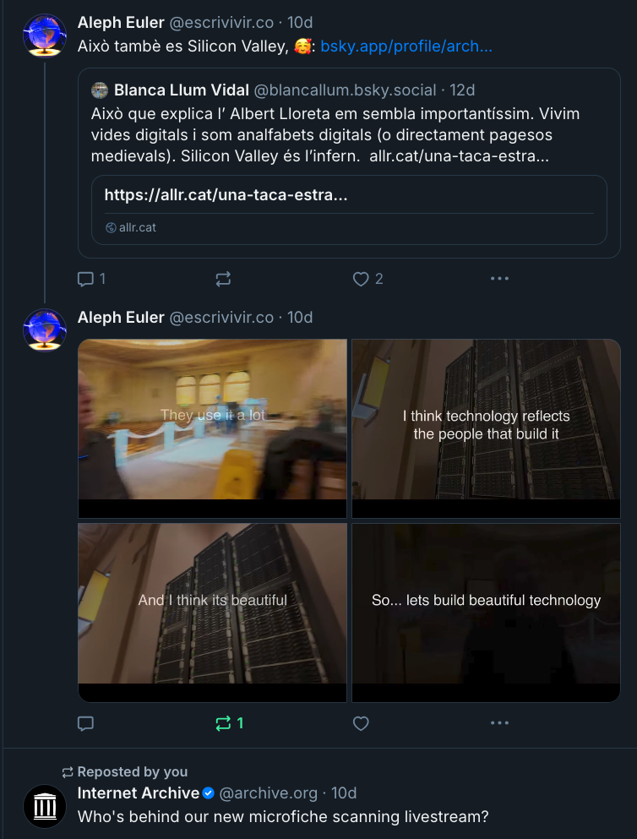This screenshot has height=839, width=637.
Task: Open more options on first post
Action: (x=499, y=279)
